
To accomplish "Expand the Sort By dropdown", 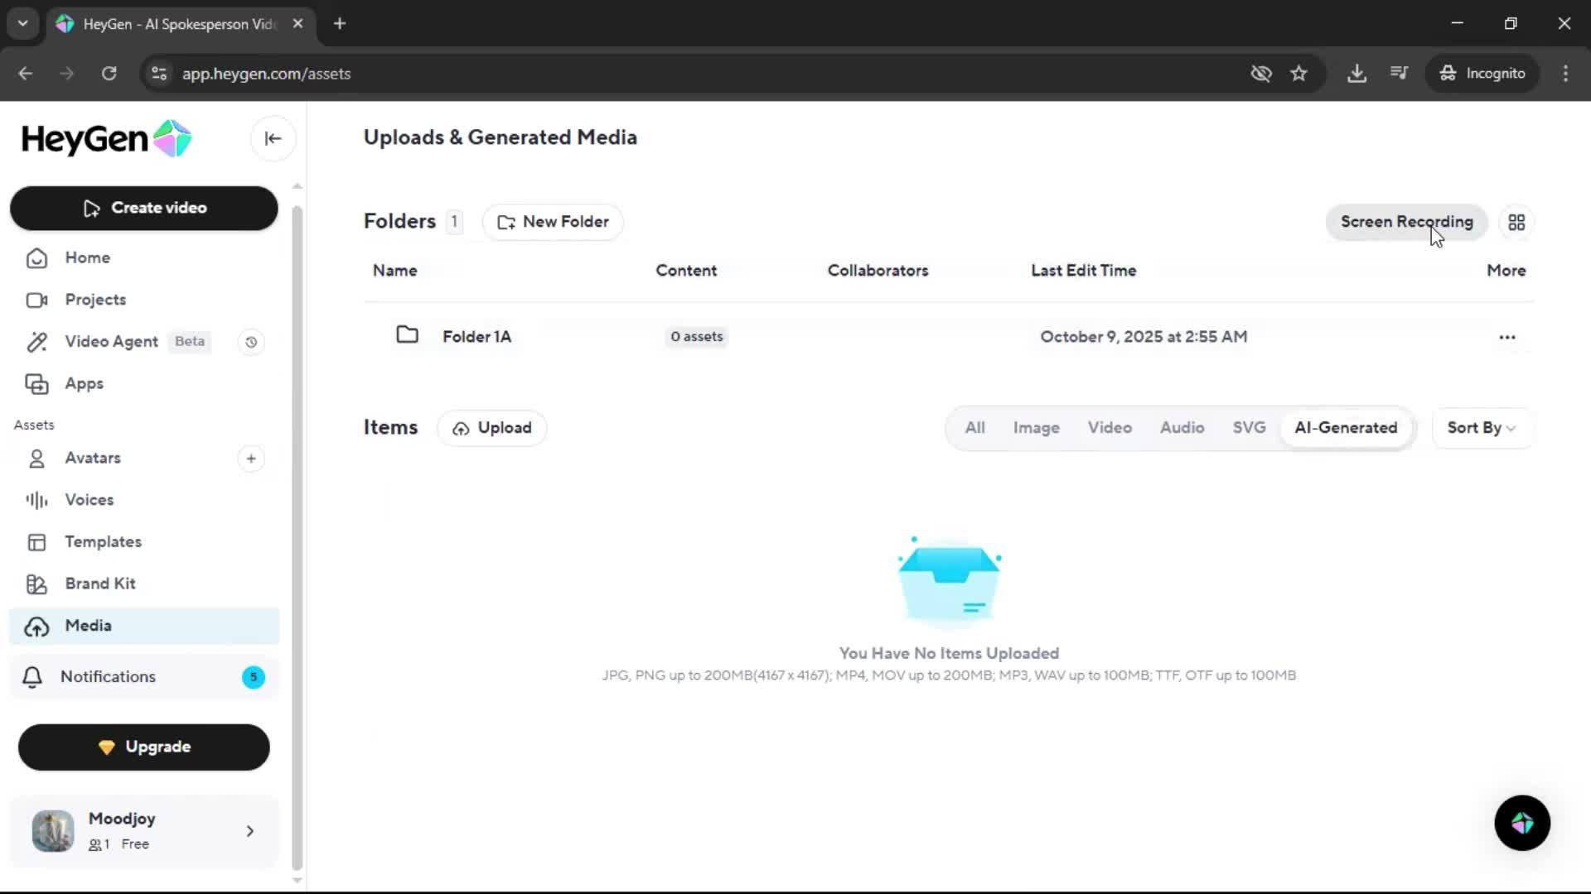I will [x=1481, y=428].
